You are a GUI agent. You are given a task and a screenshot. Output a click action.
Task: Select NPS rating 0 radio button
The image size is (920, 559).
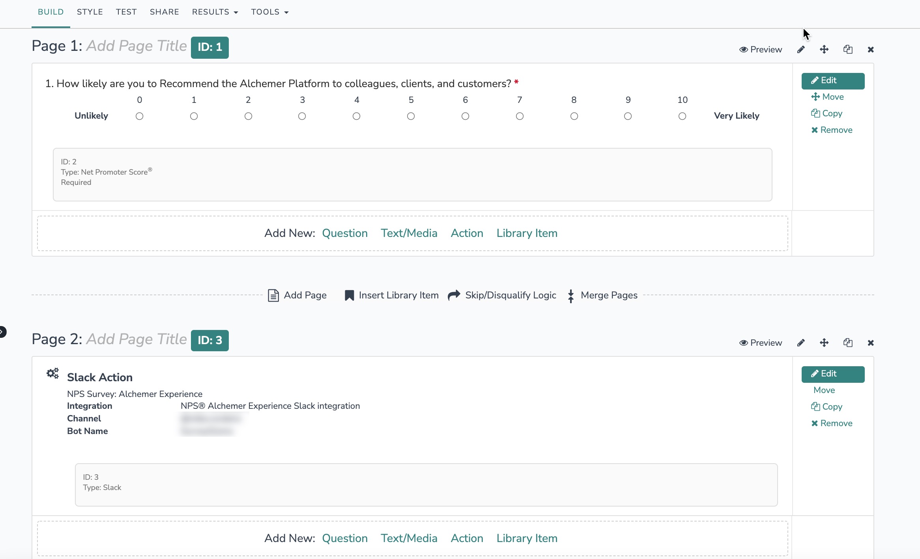click(139, 116)
